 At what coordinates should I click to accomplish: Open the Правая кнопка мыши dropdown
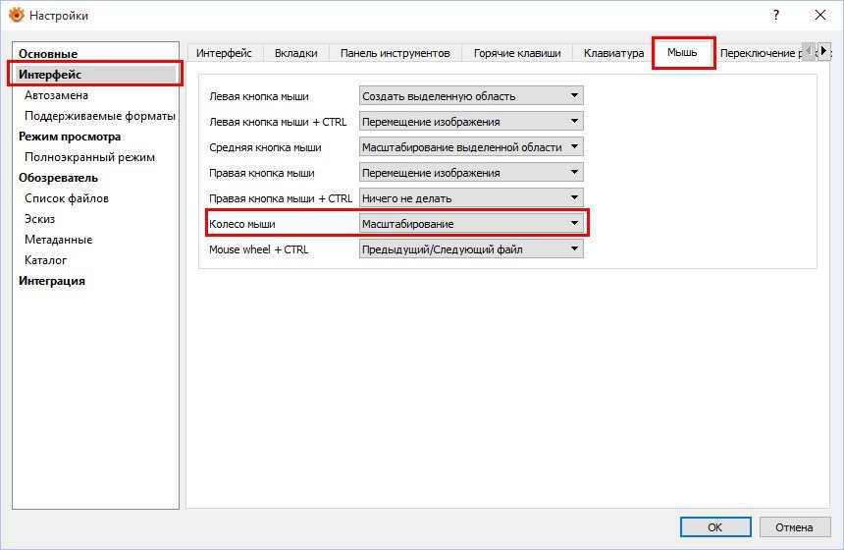(x=471, y=173)
